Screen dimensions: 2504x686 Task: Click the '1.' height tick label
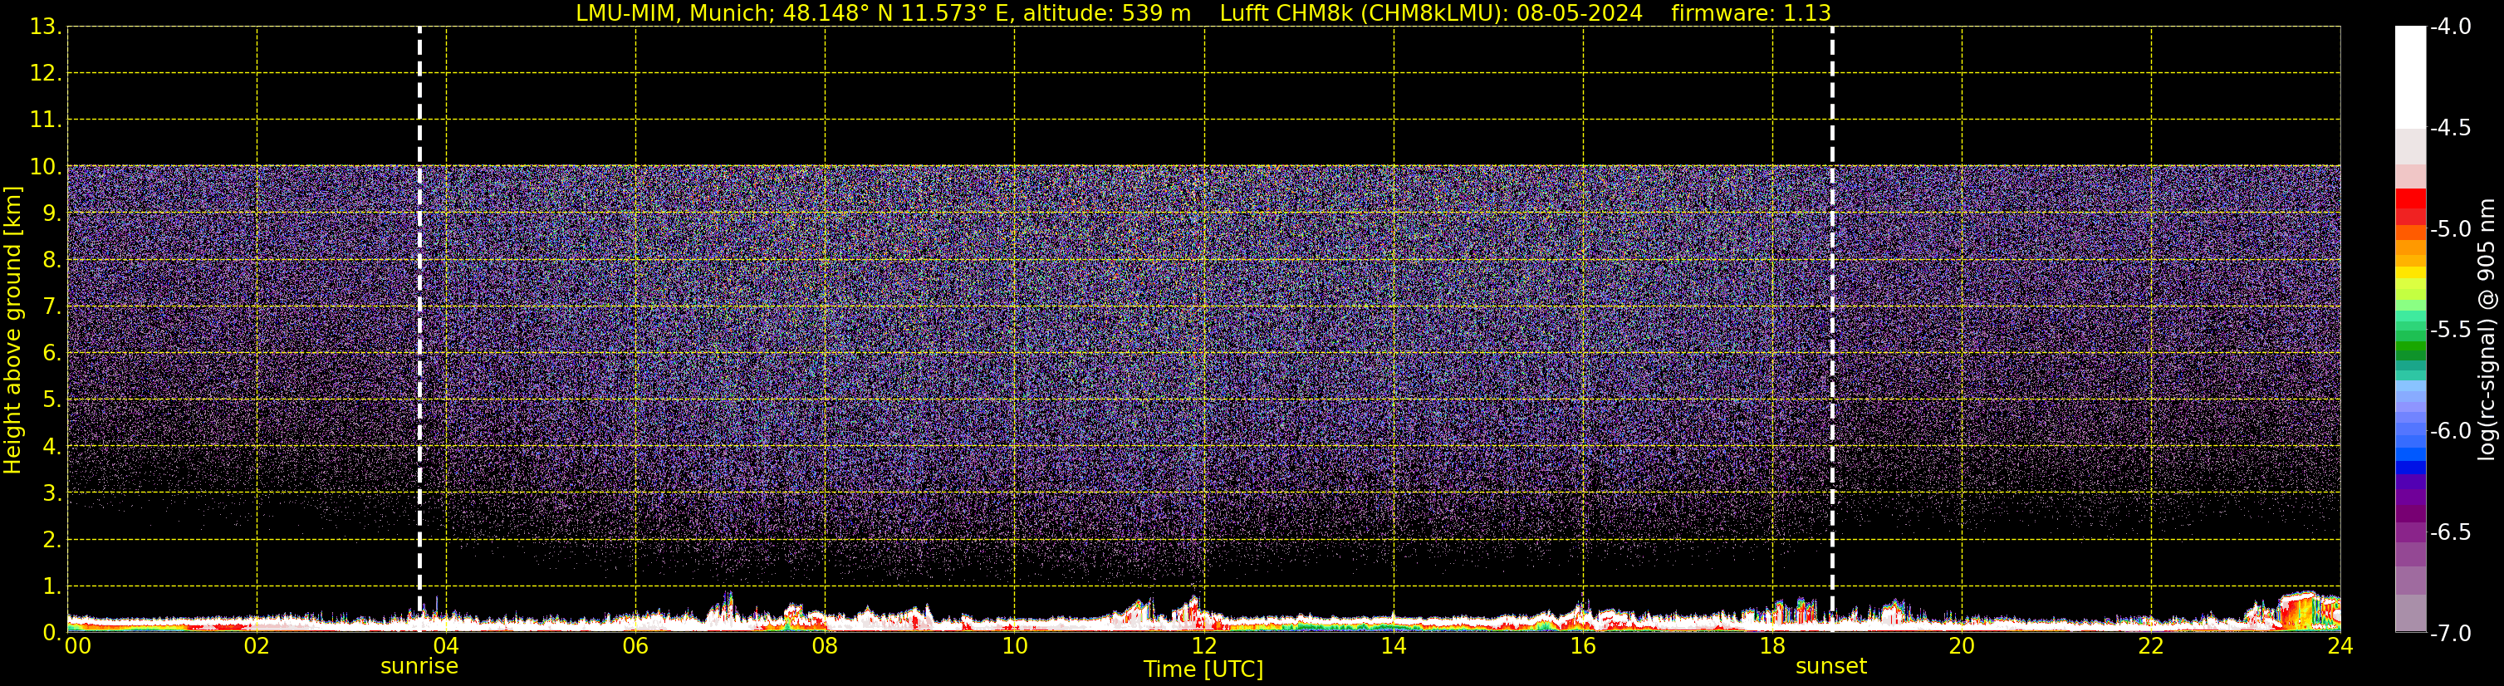click(51, 587)
